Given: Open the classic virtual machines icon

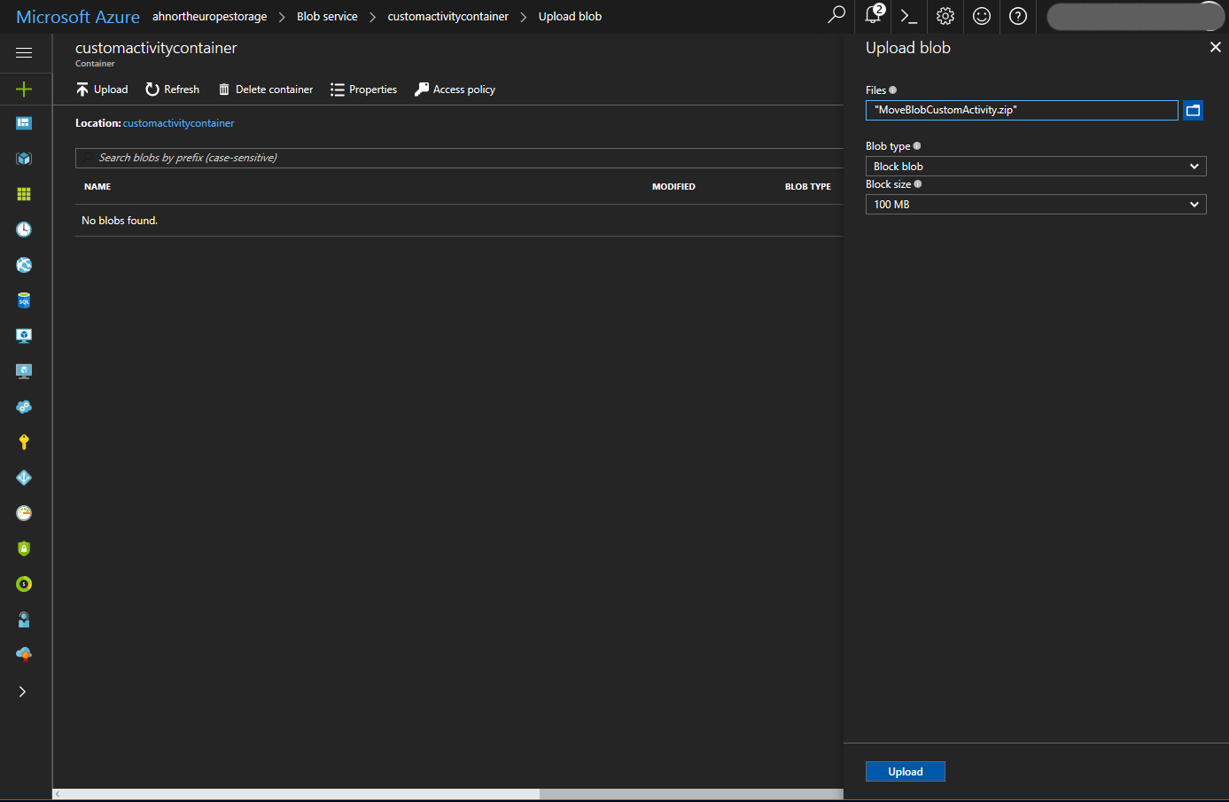Looking at the screenshot, I should point(24,371).
